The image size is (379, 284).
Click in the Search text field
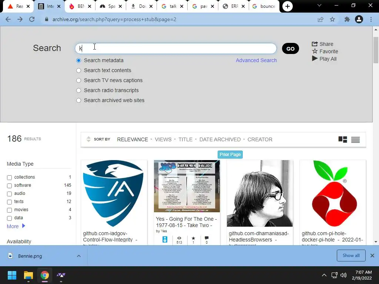point(176,48)
